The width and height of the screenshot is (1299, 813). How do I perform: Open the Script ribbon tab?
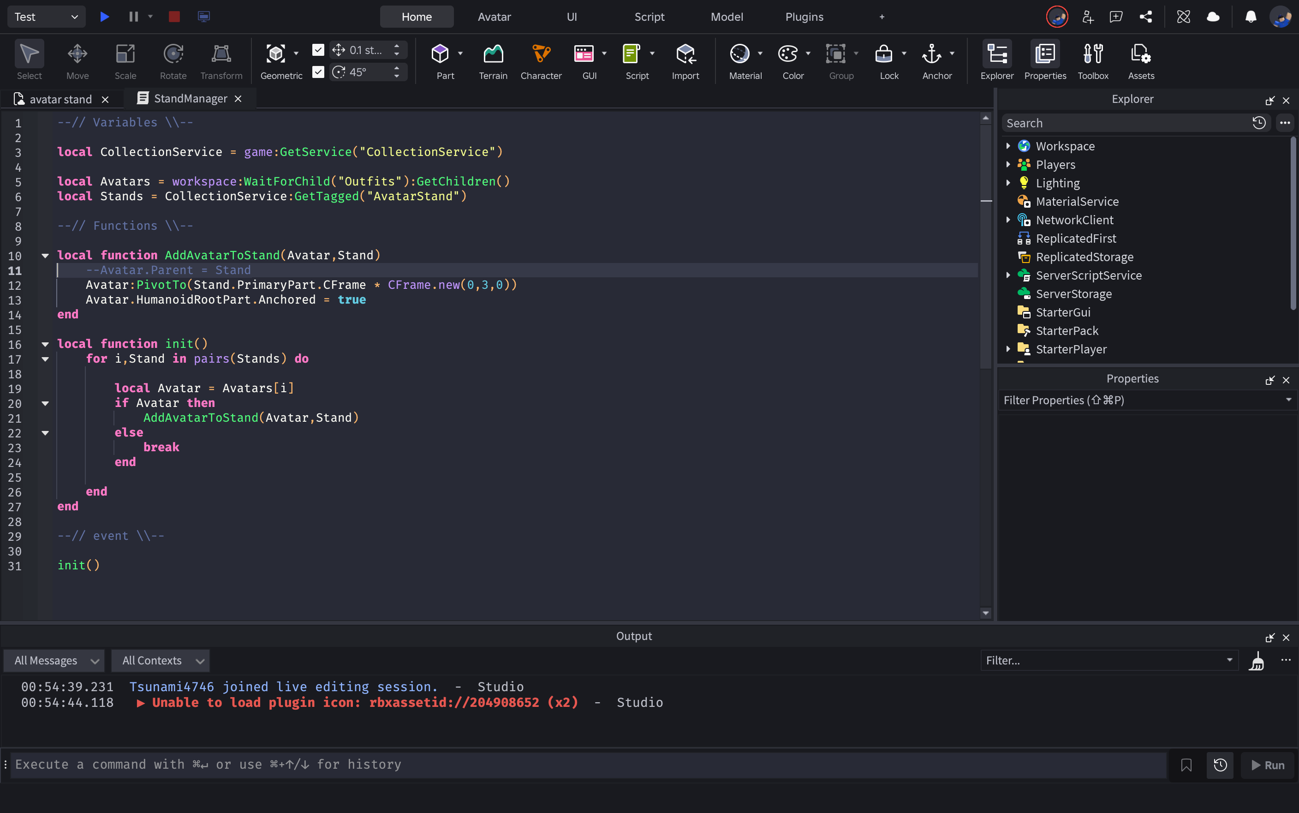[x=649, y=17]
